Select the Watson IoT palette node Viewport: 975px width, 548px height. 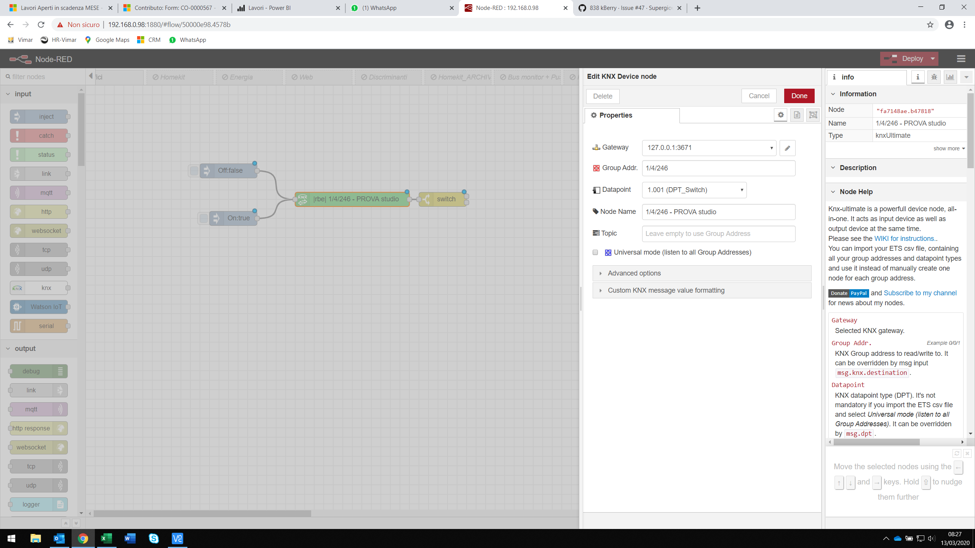[39, 307]
